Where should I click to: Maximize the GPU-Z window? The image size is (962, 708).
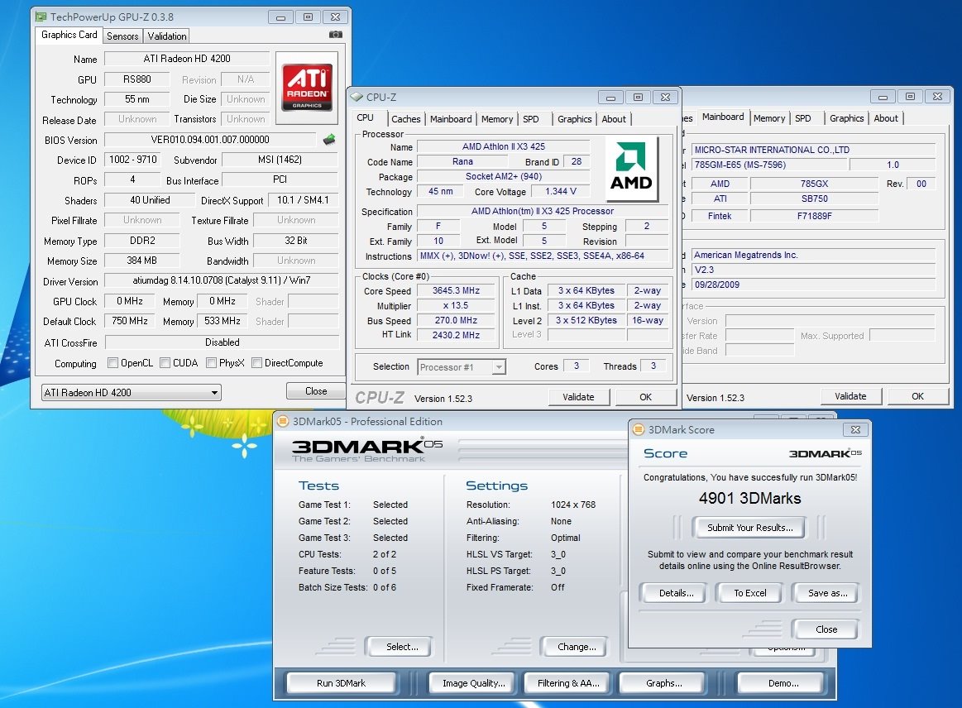308,17
